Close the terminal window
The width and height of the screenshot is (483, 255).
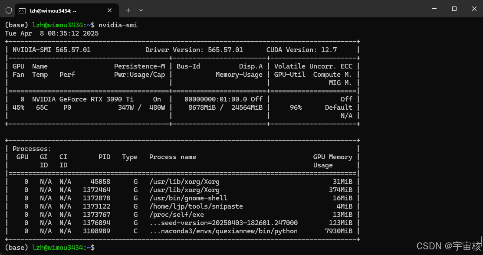(474, 9)
